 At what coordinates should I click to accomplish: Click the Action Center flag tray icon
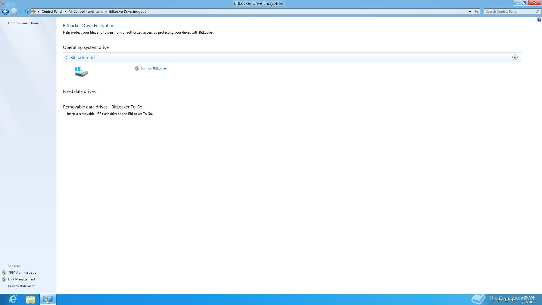coord(500,299)
